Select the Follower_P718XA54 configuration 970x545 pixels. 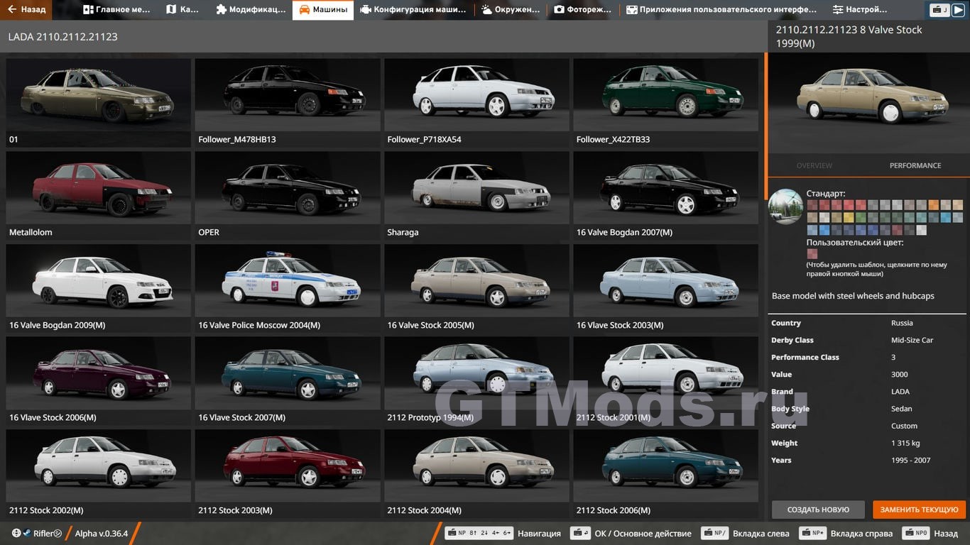pyautogui.click(x=476, y=102)
